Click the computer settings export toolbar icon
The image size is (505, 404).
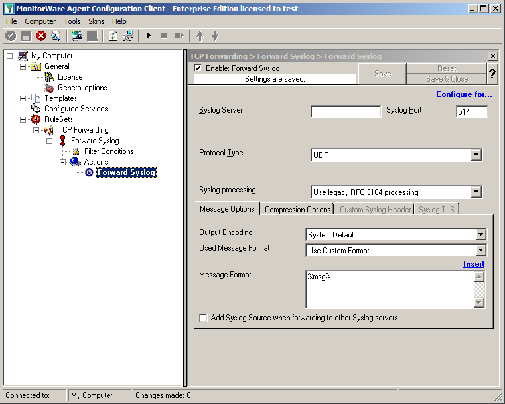128,36
